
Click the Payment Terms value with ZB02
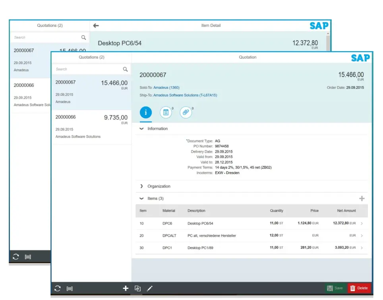pyautogui.click(x=243, y=167)
